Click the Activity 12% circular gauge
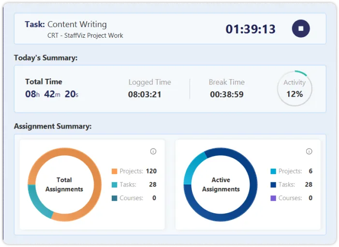The width and height of the screenshot is (339, 247). pos(295,89)
